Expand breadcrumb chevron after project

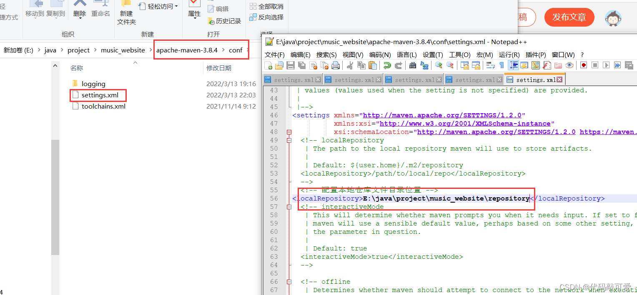click(x=95, y=50)
